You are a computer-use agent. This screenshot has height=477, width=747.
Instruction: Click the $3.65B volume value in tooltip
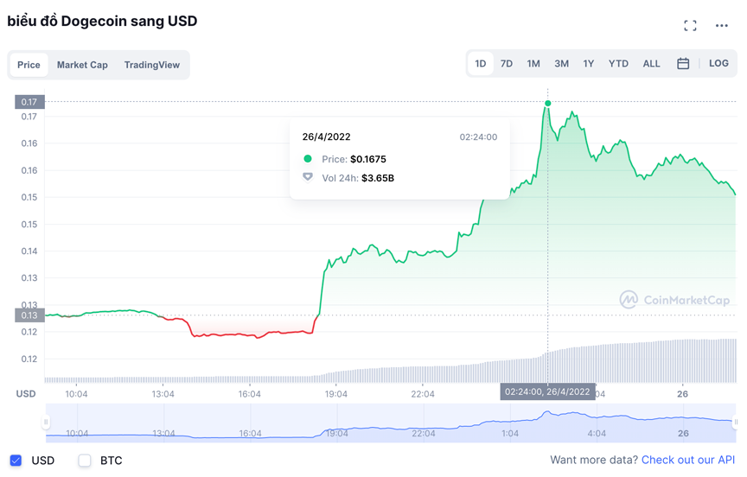coord(378,178)
